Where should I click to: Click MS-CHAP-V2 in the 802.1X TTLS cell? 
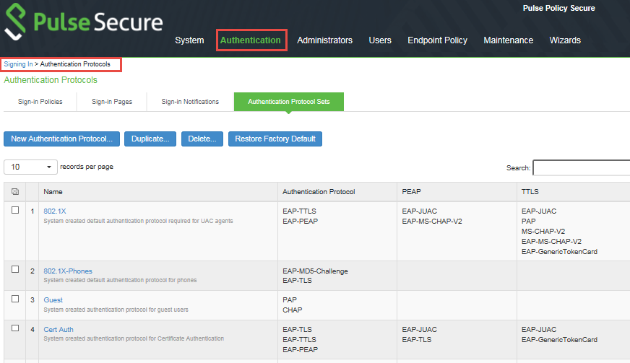(x=543, y=231)
